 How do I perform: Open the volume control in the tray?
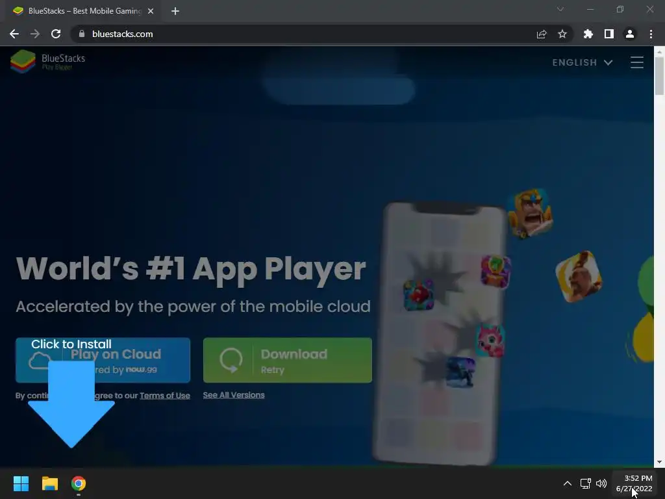click(601, 483)
